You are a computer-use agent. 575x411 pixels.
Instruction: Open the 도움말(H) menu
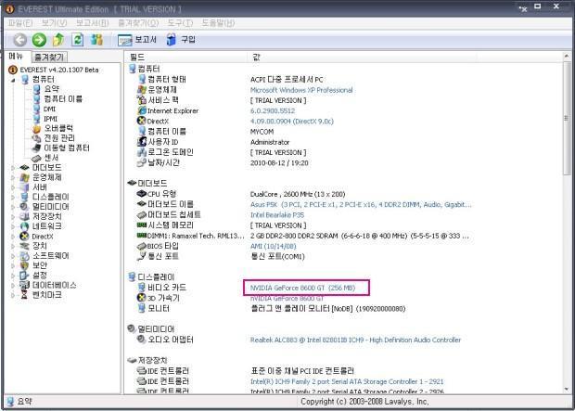click(x=218, y=23)
